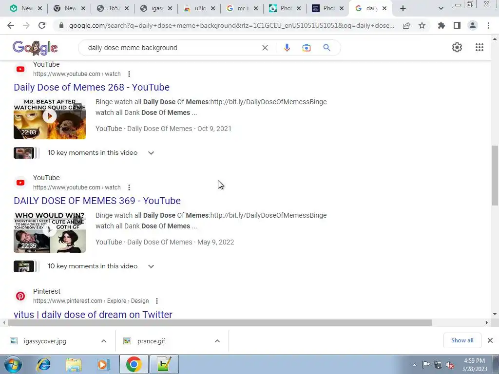
Task: Open more options for DAILY DOSE 369 result
Action: (x=129, y=187)
